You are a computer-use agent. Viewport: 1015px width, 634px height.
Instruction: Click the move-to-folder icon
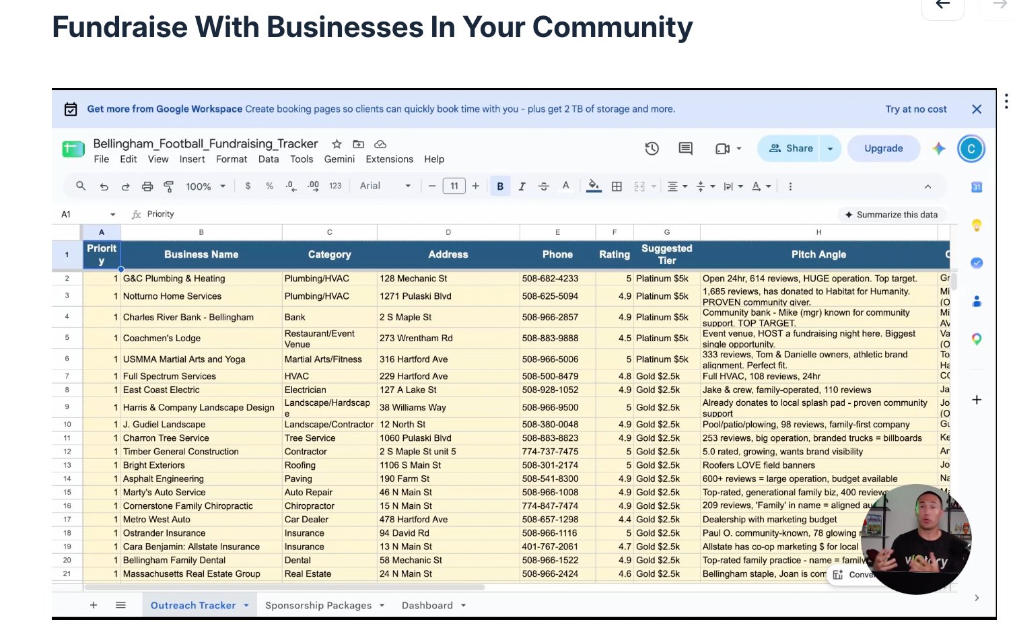click(x=358, y=144)
